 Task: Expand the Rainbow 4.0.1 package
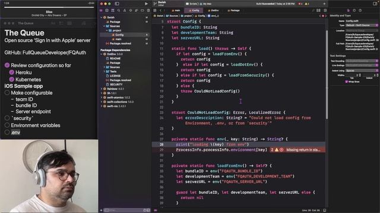102,89
